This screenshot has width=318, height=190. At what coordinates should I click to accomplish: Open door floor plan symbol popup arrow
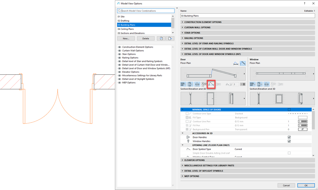click(x=244, y=74)
